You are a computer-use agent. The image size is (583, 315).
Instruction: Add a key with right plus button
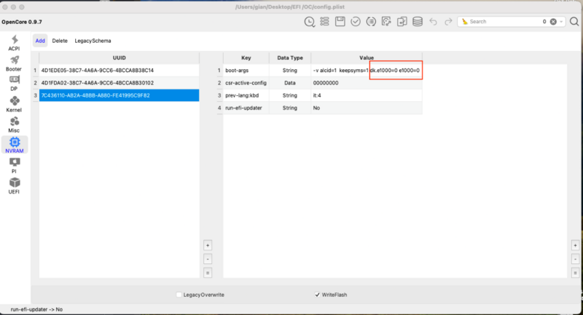pyautogui.click(x=575, y=245)
